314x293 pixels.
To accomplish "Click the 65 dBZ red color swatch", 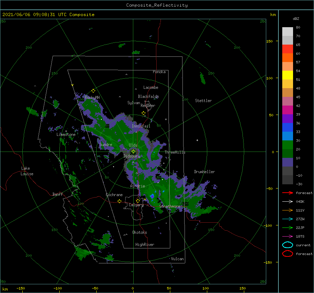I will click(287, 49).
